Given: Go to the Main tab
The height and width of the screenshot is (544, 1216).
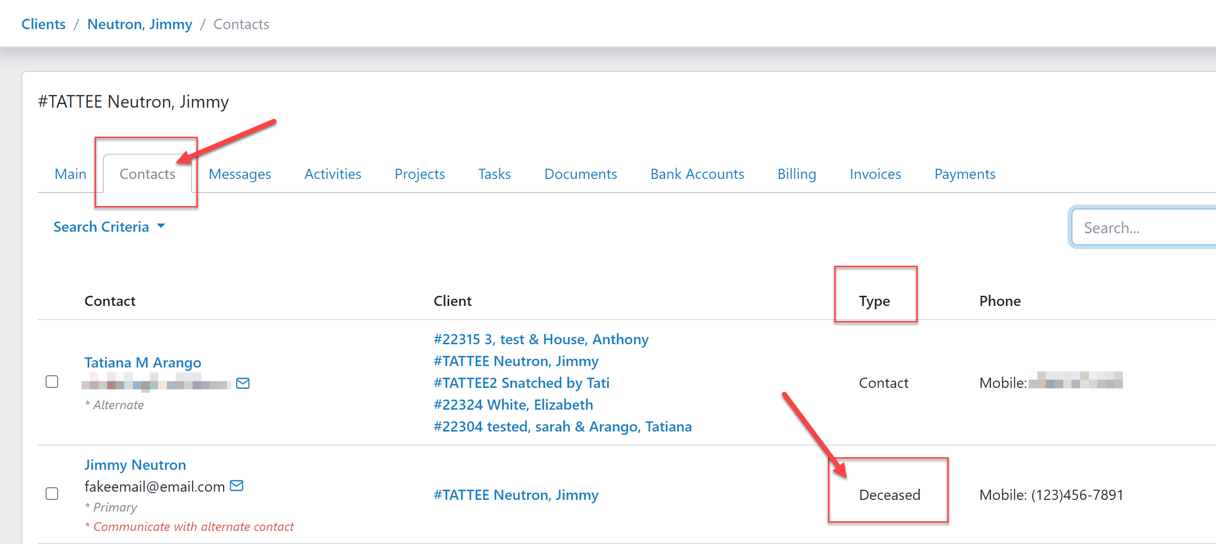Looking at the screenshot, I should pyautogui.click(x=70, y=174).
